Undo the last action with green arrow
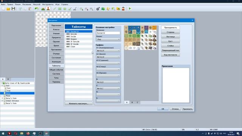242x136 pixels. click(37, 9)
